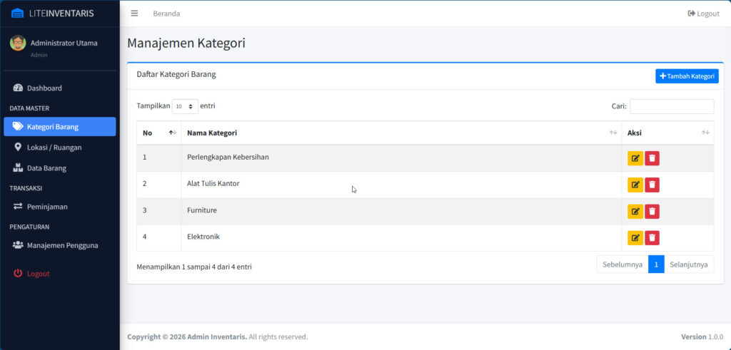This screenshot has width=731, height=350.
Task: Edit the Elektronik category
Action: [x=635, y=237]
